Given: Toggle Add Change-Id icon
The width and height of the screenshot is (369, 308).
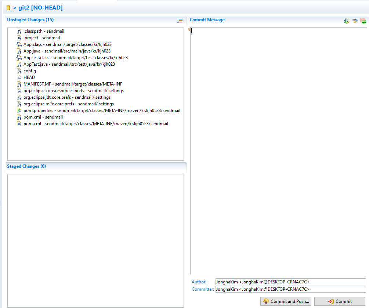Looking at the screenshot, I should tap(363, 21).
